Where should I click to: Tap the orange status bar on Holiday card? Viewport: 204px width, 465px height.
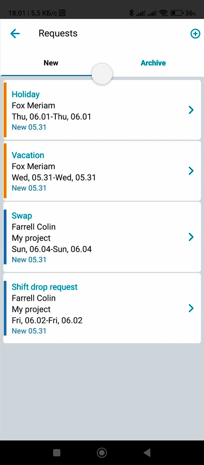pyautogui.click(x=5, y=110)
